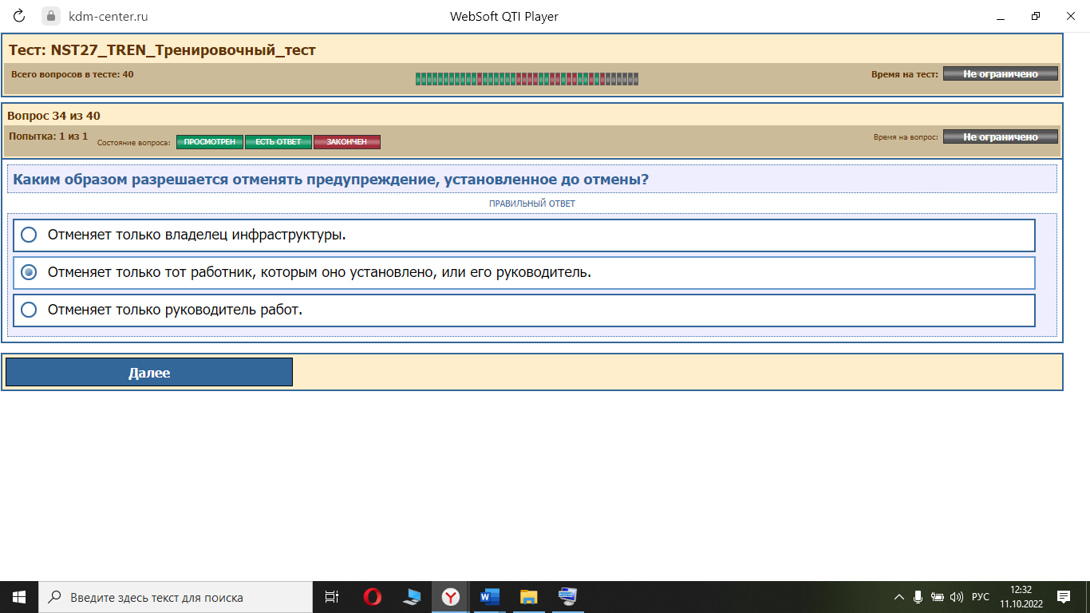Reload the page with the refresh icon
This screenshot has width=1090, height=613.
click(x=20, y=16)
